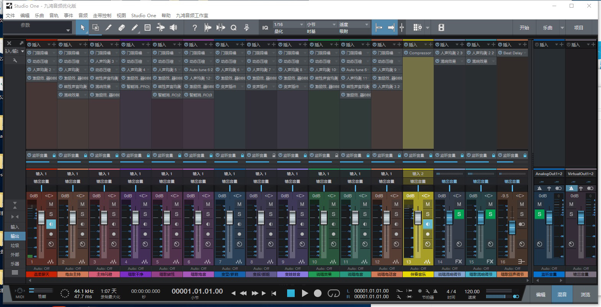This screenshot has height=307, width=601.
Task: Add insert with plus on channel 16
Action: click(524, 45)
